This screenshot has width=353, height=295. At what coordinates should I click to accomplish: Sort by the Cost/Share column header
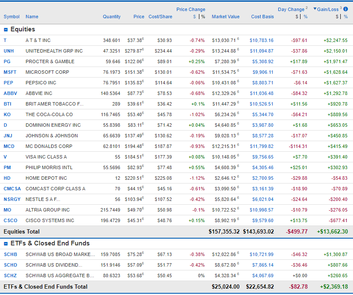160,17
